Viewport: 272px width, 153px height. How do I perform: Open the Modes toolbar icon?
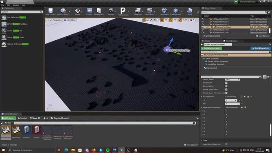pos(77,11)
